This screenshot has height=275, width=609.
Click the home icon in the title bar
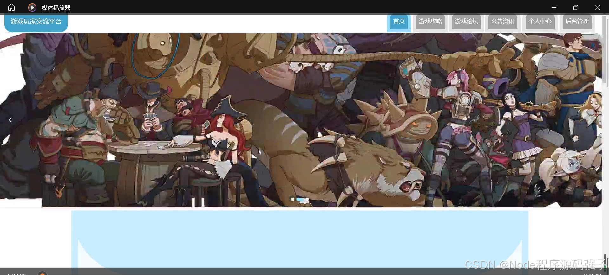[x=11, y=7]
